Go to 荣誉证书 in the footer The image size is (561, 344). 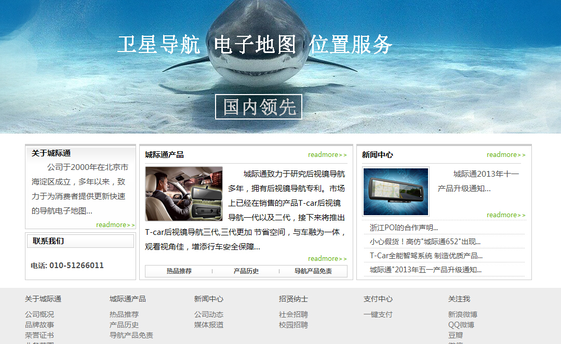coord(39,335)
